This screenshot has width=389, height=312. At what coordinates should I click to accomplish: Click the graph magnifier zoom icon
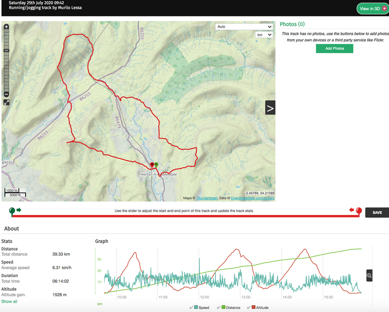click(x=369, y=275)
